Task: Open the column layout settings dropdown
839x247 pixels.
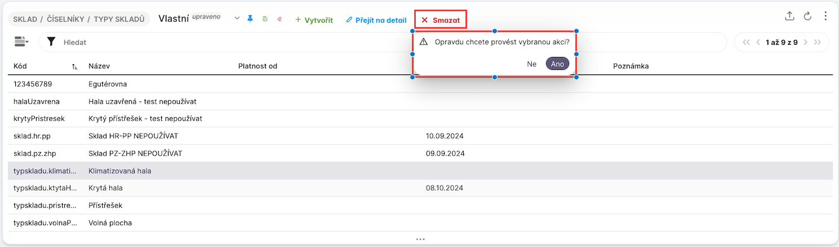Action: coord(21,42)
